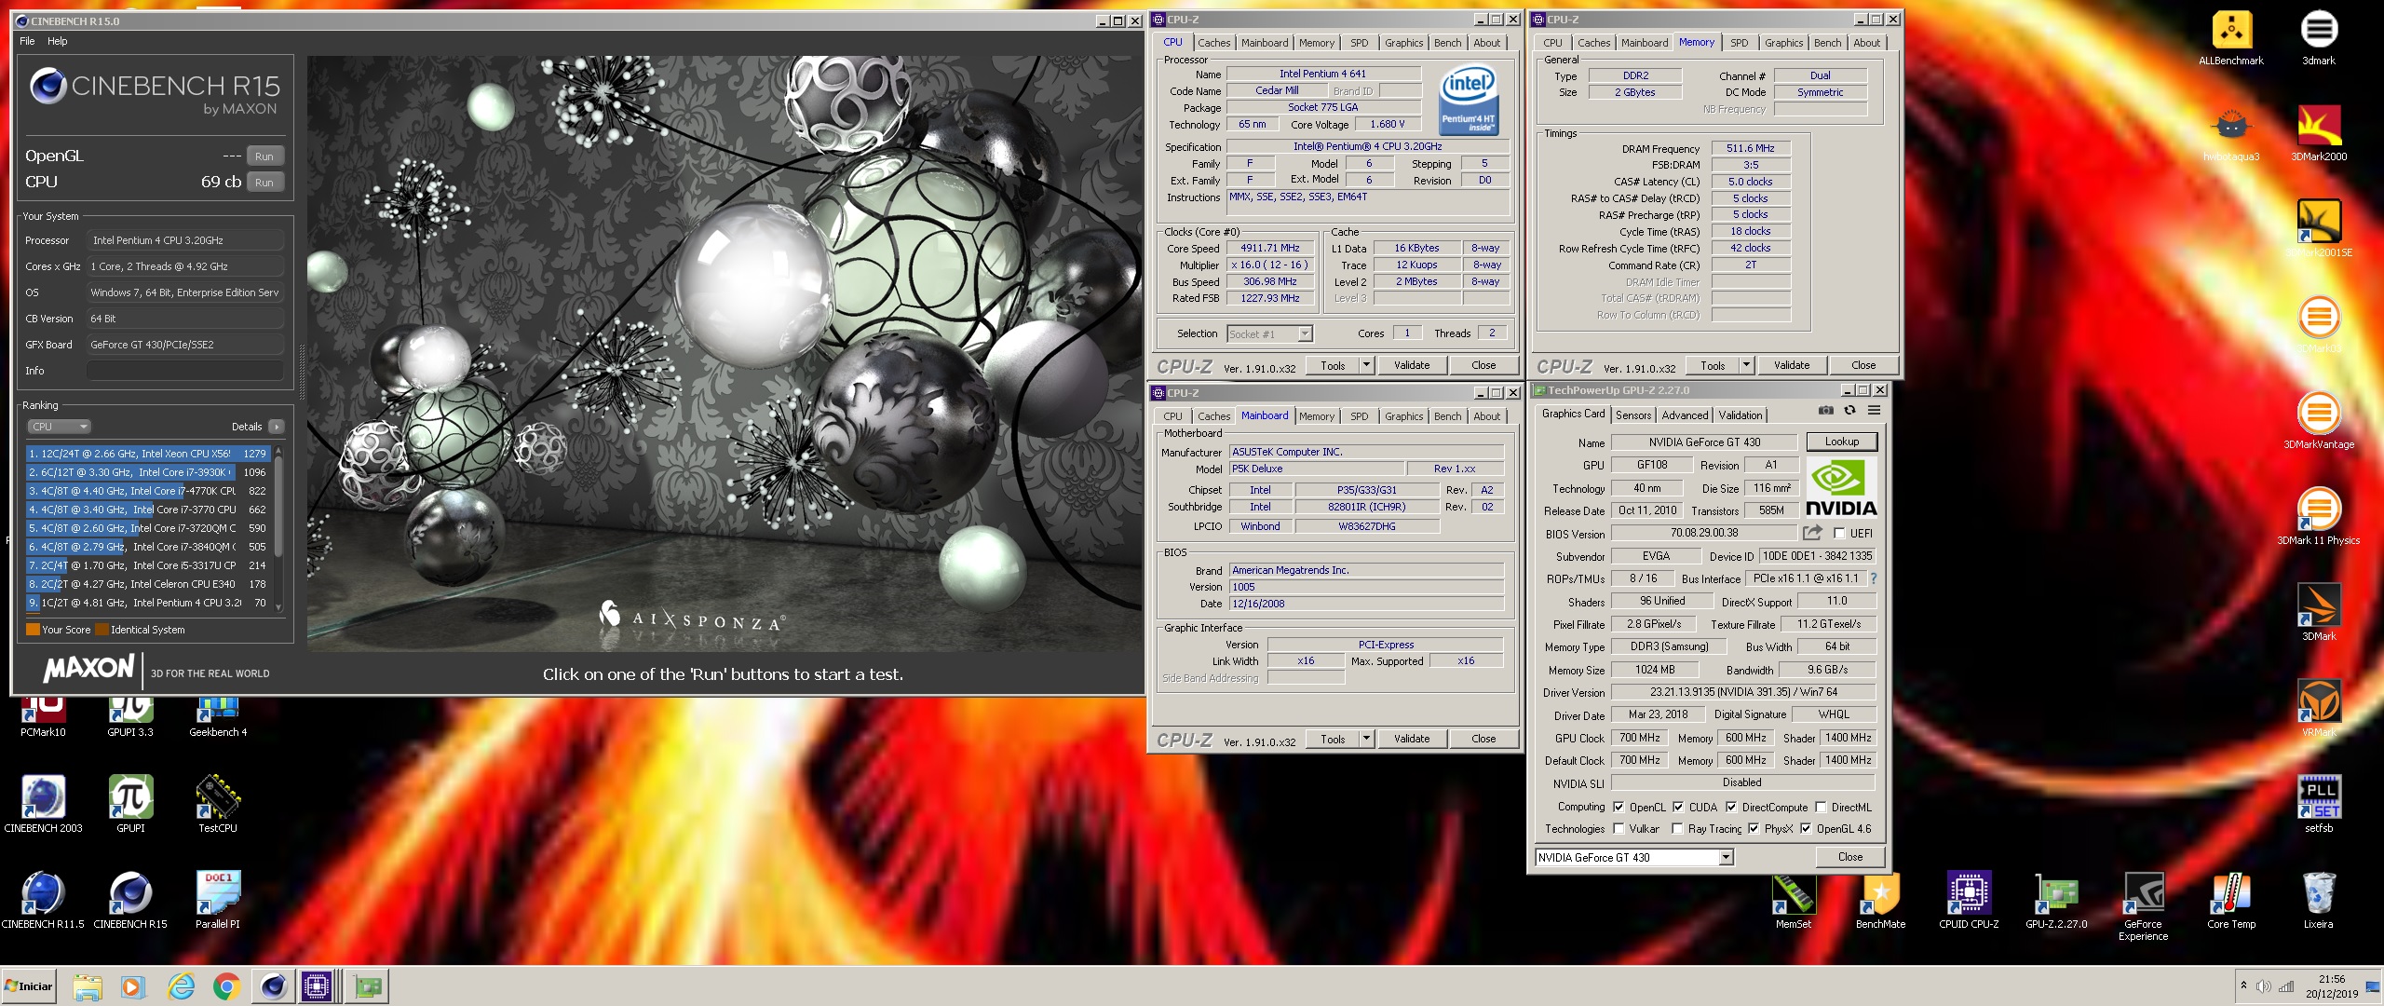Click Validate in the CPU-Z Memory window
The image size is (2384, 1006).
1791,365
